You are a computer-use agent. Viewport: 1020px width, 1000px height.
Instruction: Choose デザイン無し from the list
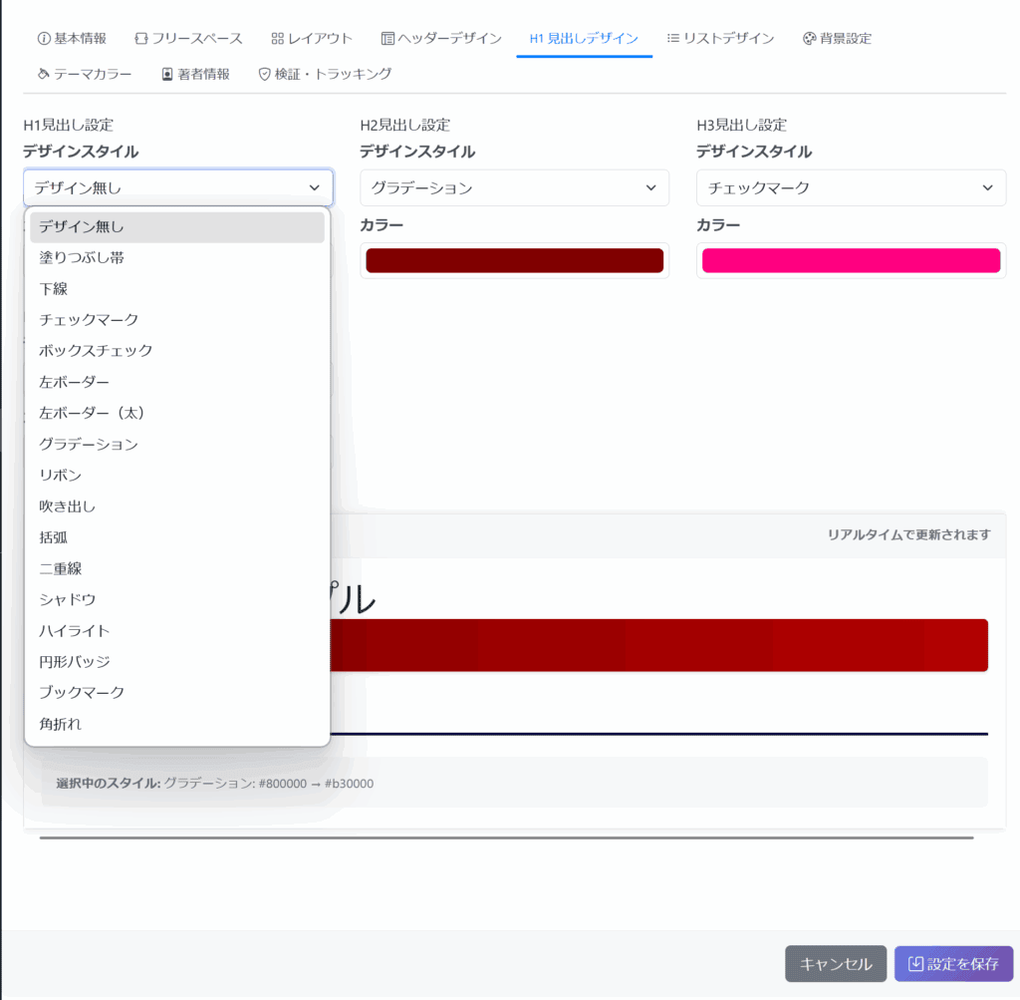click(x=177, y=226)
